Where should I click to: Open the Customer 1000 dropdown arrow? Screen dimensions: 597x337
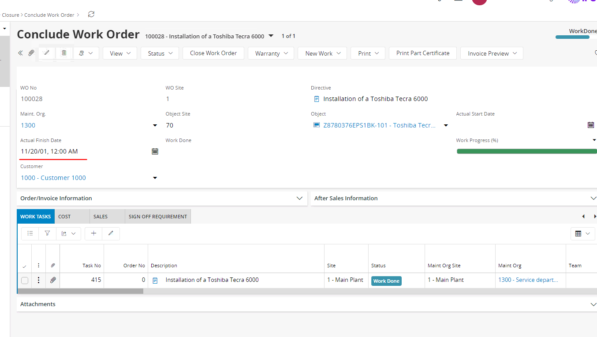pyautogui.click(x=155, y=178)
